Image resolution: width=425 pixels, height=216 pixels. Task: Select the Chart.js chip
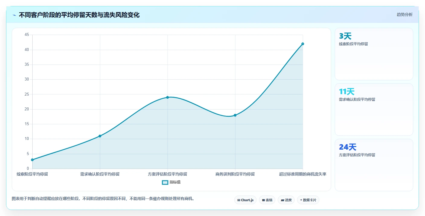[245, 200]
